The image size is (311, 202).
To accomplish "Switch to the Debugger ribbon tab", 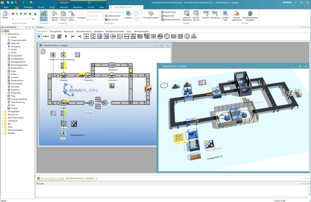I will pyautogui.click(x=28, y=7).
